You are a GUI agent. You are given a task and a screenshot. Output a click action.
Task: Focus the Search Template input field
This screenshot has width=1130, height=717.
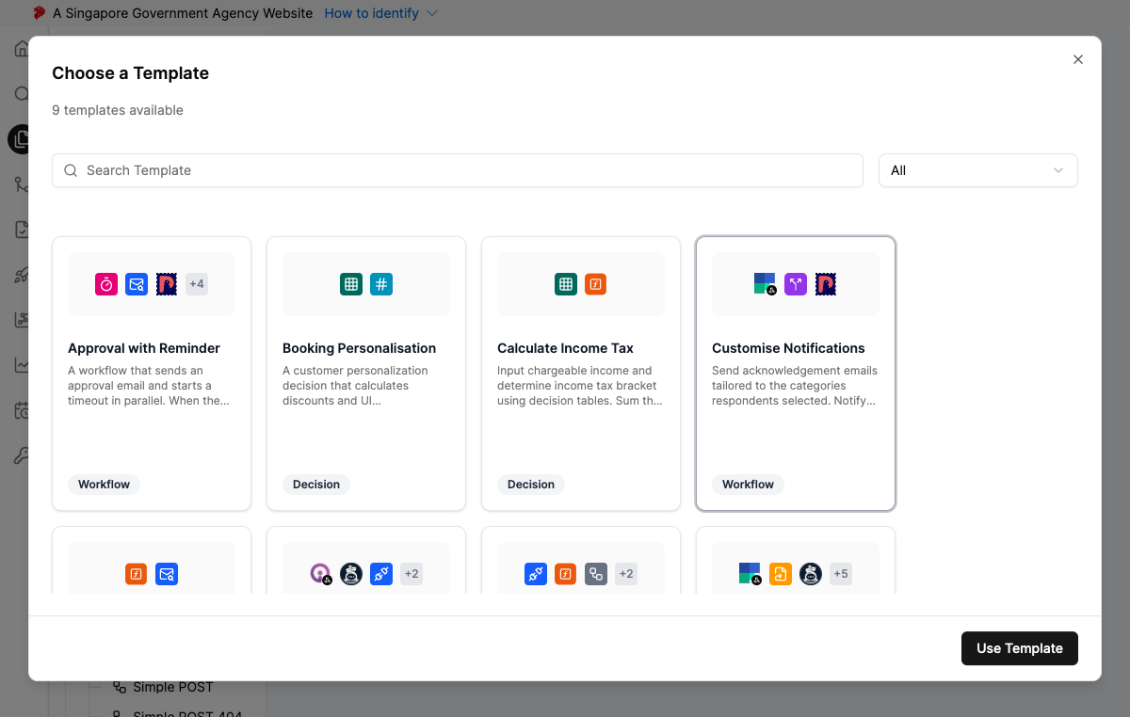pyautogui.click(x=458, y=170)
